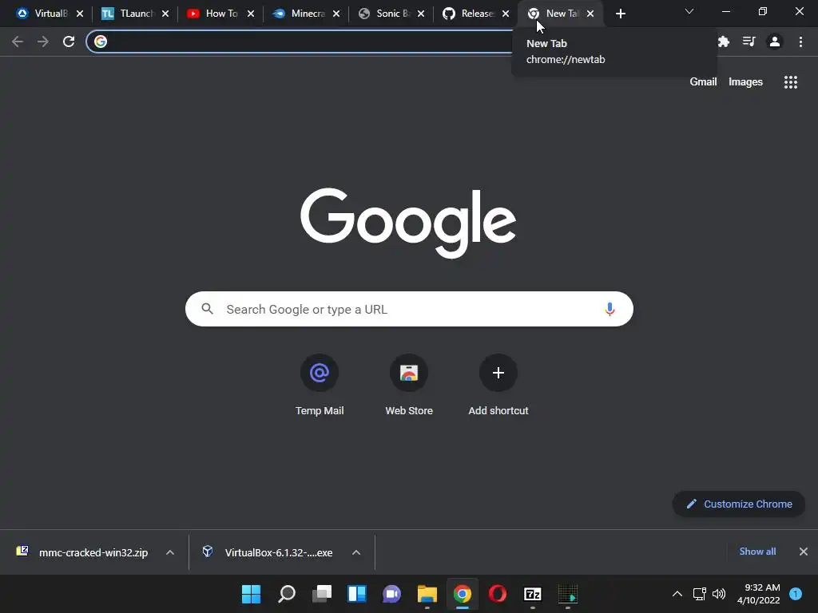Open the Extensions puzzle icon

pos(724,42)
